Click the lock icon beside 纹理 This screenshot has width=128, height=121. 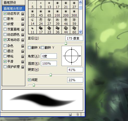click(23, 24)
